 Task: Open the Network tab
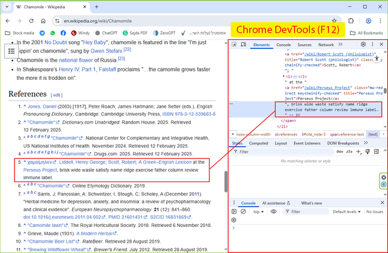point(326,45)
